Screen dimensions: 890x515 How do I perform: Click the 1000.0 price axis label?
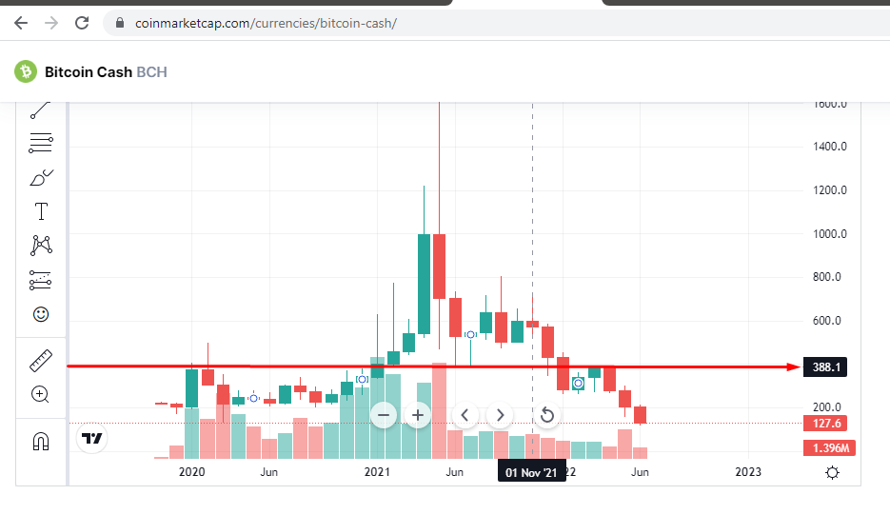pos(829,234)
